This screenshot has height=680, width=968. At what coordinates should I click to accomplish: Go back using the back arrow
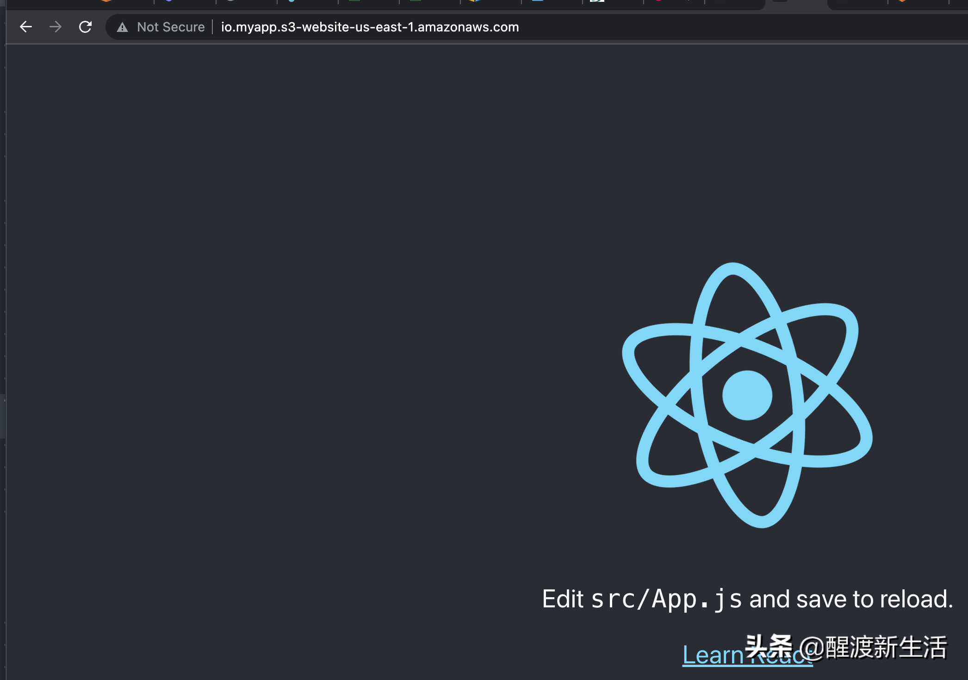26,27
